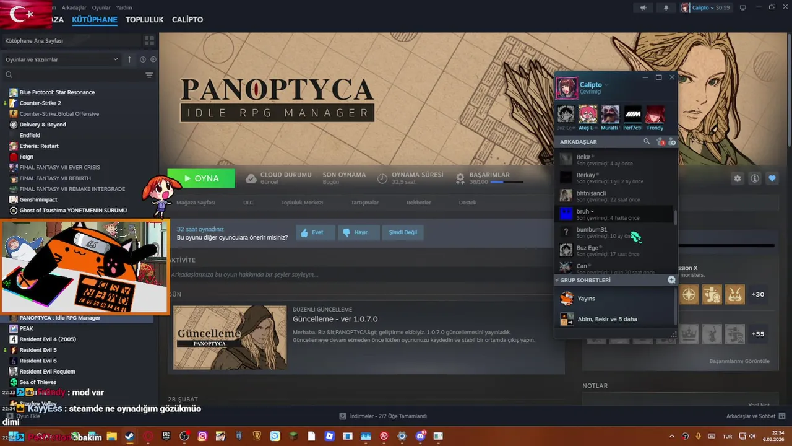Open the CALİPTO profile tab
The image size is (792, 446).
tap(187, 20)
